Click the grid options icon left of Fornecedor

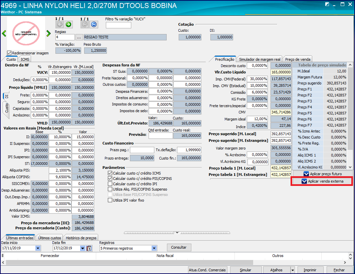pyautogui.click(x=2, y=256)
